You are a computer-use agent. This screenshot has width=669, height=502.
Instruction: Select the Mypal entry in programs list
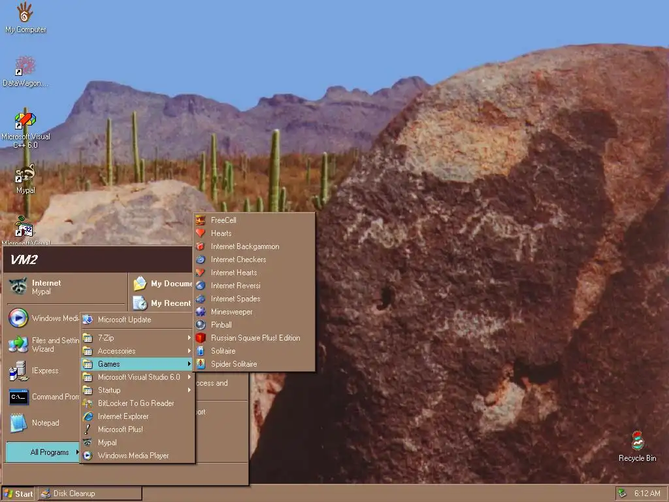tap(137, 443)
